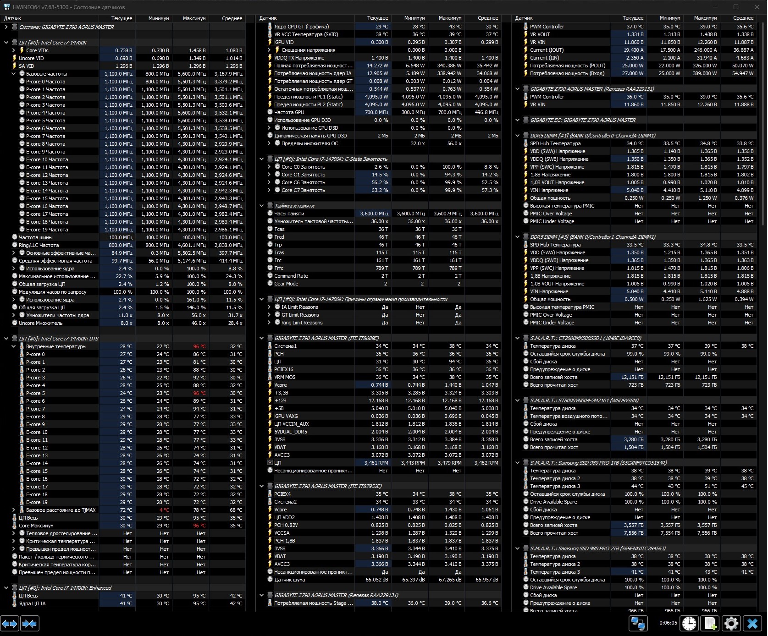Collapse the Тайминги памяти section

262,206
